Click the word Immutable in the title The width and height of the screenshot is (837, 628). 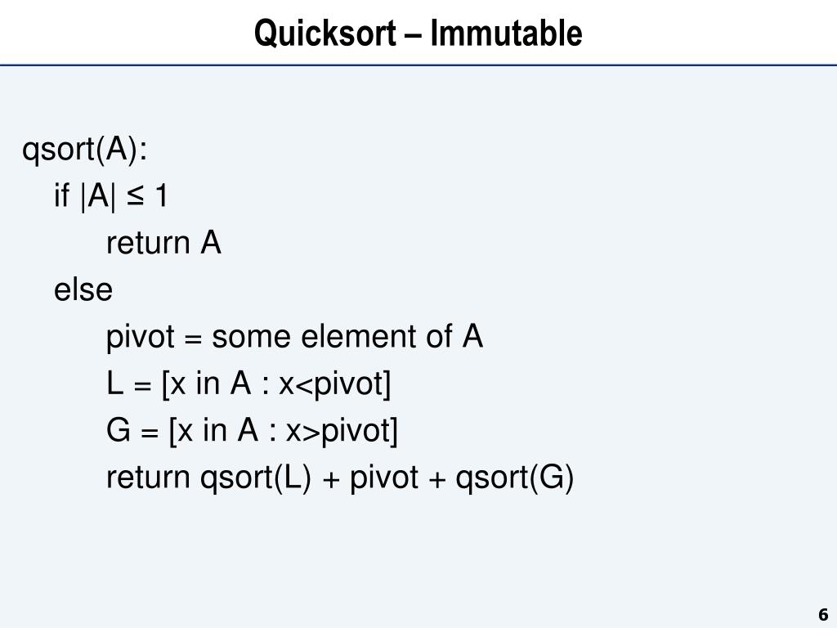[506, 33]
